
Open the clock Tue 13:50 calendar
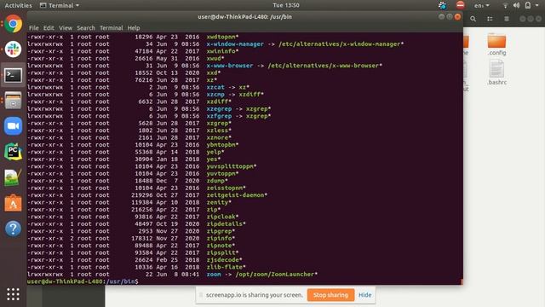(x=286, y=5)
